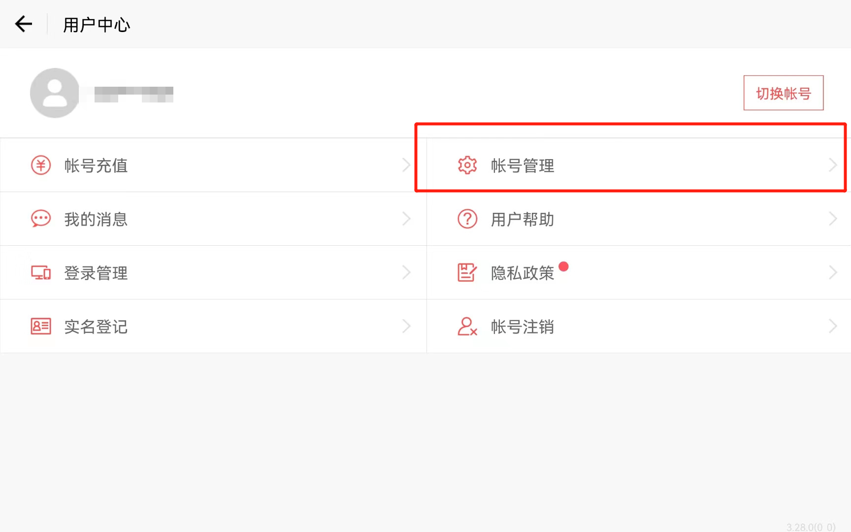The image size is (851, 532).
Task: Click the red dot beside 隐私政策
Action: pyautogui.click(x=564, y=266)
